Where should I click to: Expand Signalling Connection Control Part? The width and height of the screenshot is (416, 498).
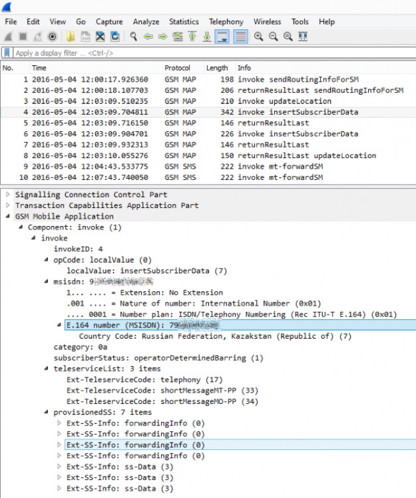click(x=8, y=195)
